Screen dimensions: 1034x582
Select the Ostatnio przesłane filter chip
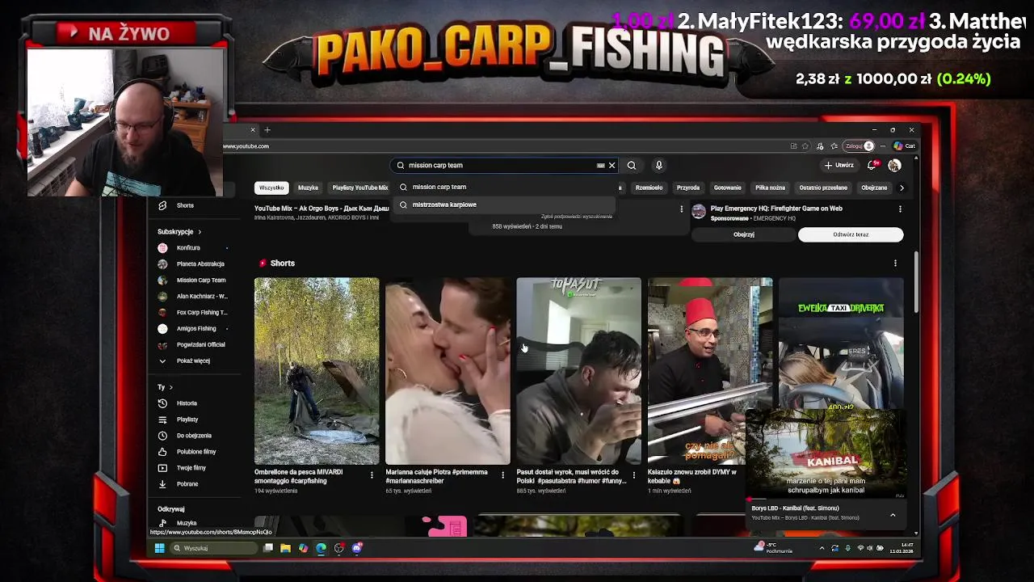[x=823, y=188]
